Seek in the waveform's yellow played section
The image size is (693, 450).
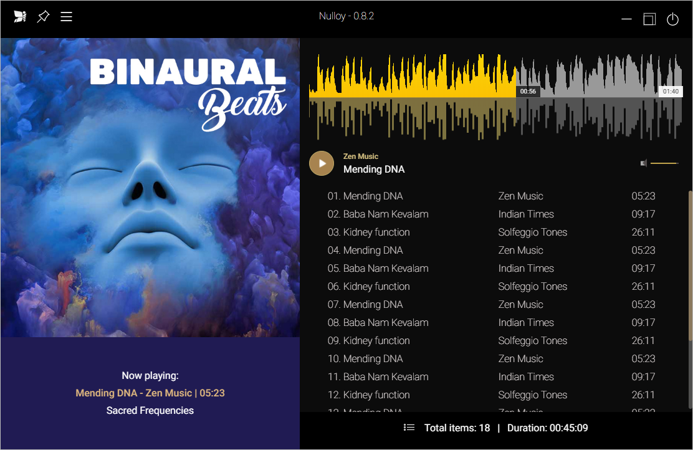tap(413, 97)
